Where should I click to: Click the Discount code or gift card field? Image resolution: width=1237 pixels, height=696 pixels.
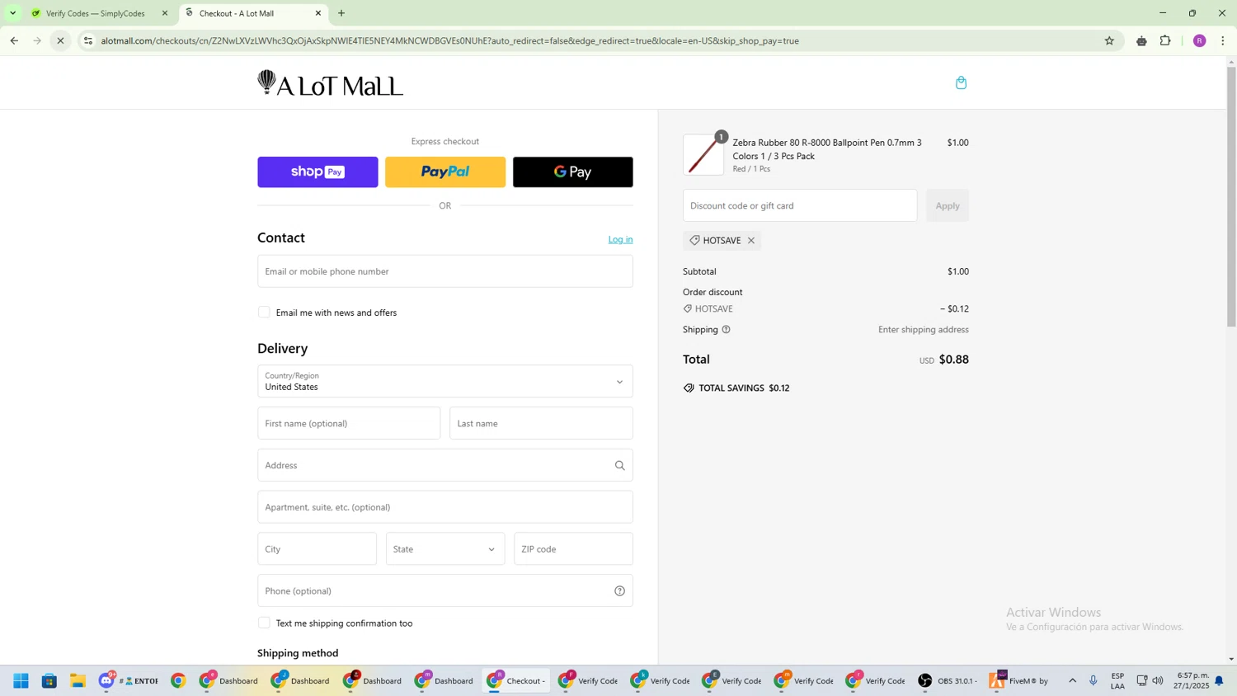(x=800, y=205)
